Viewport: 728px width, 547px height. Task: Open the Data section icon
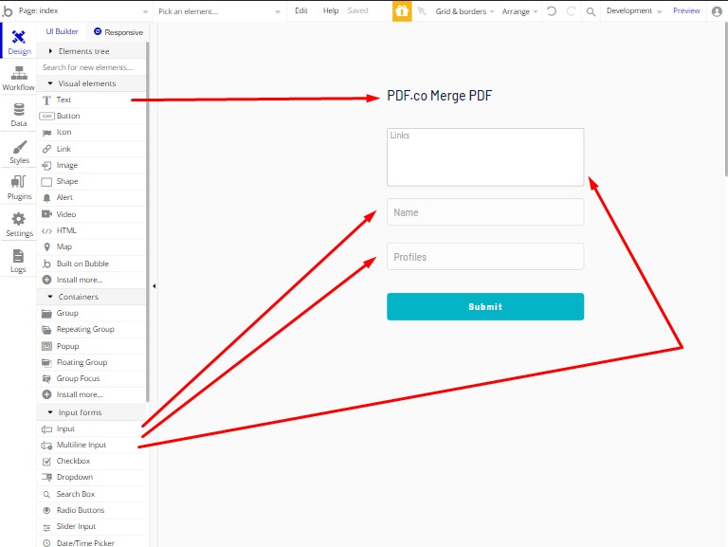(19, 110)
